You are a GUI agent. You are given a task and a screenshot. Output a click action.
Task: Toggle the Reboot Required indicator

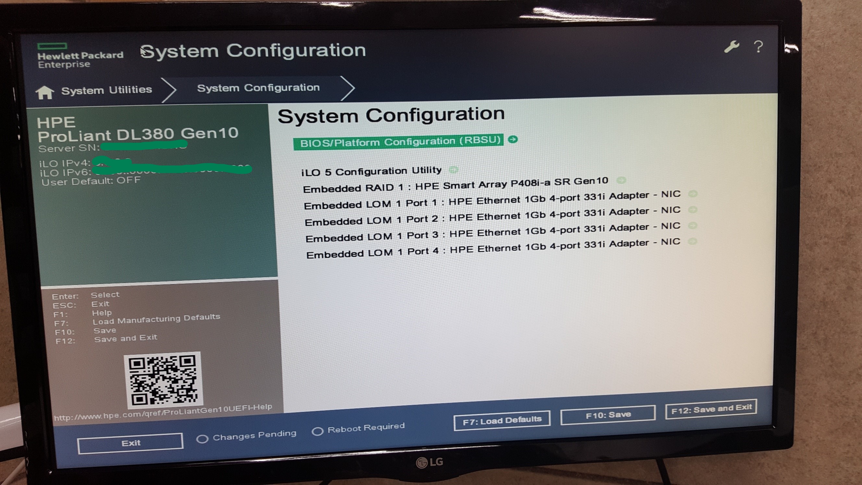pos(317,431)
